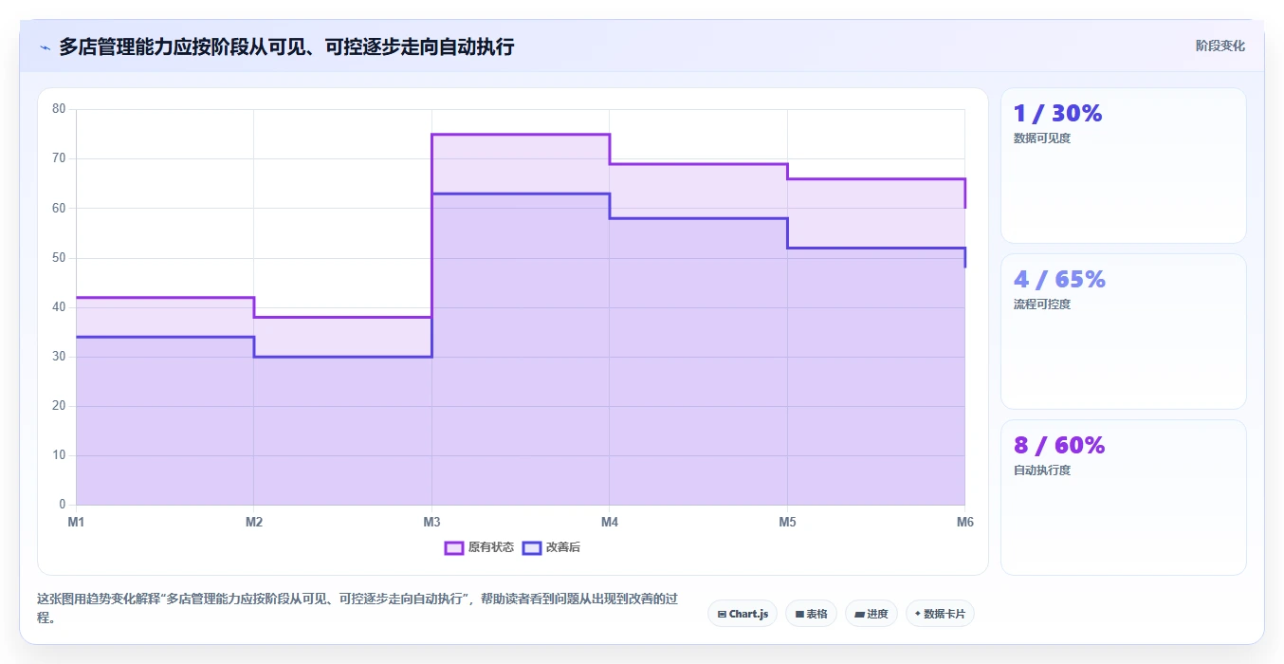Click the 表格 tag
Image resolution: width=1284 pixels, height=664 pixels.
(x=811, y=614)
